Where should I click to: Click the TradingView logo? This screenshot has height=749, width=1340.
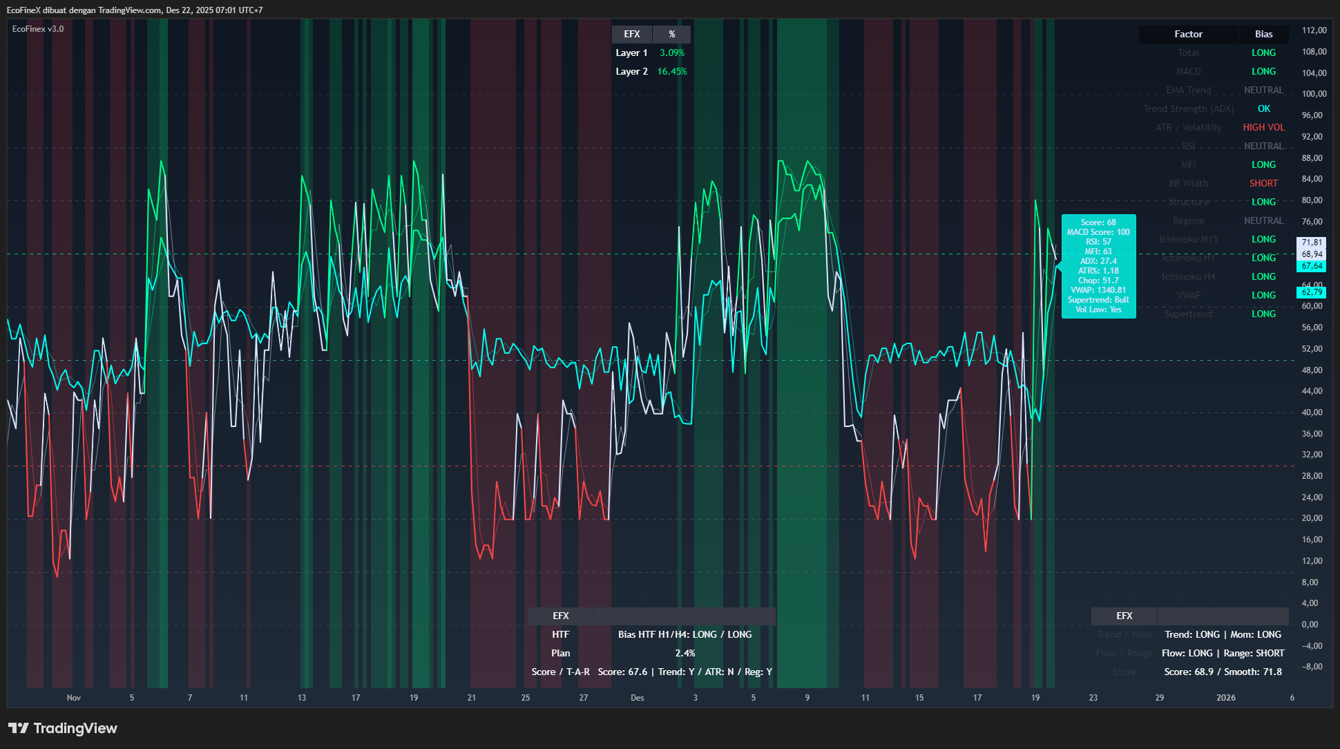tap(63, 728)
